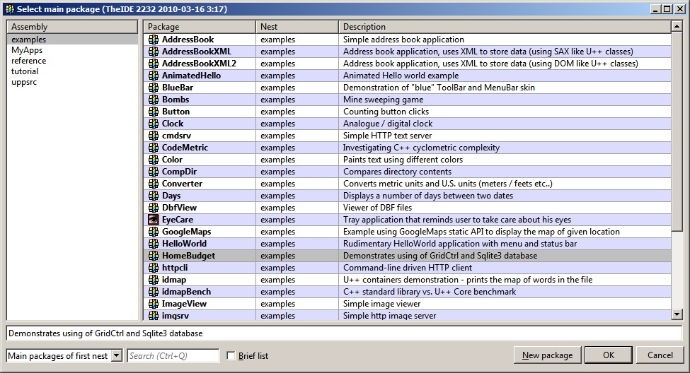The width and height of the screenshot is (690, 373).
Task: Click the ImageView package icon
Action: 154,304
